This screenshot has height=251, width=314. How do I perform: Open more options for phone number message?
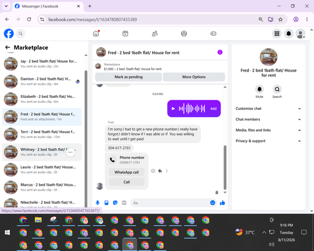167,171
